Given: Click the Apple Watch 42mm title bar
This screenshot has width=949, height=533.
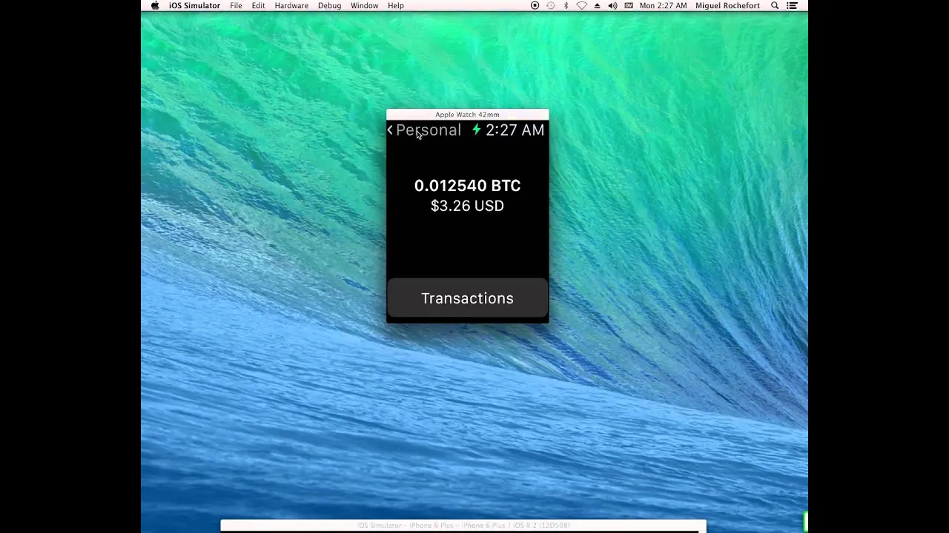Looking at the screenshot, I should 467,115.
